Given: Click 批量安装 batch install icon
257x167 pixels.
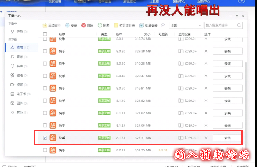Looking at the screenshot, I should (x=141, y=25).
